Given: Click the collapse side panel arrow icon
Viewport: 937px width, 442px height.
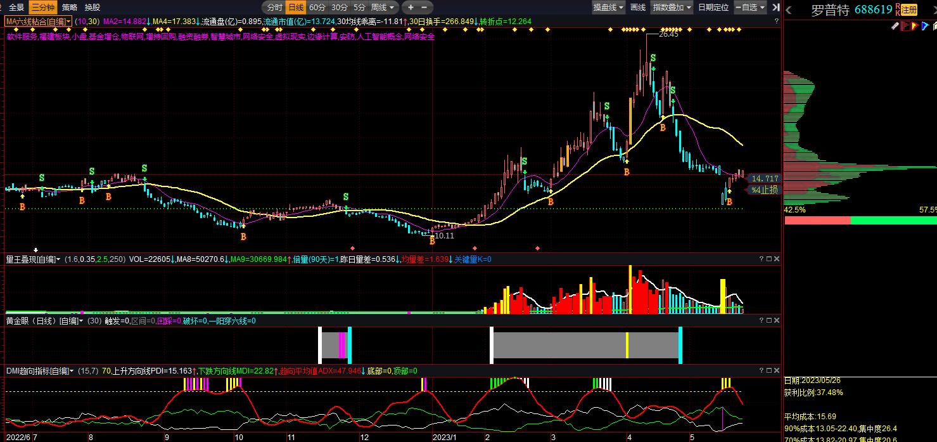Looking at the screenshot, I should pos(776,8).
